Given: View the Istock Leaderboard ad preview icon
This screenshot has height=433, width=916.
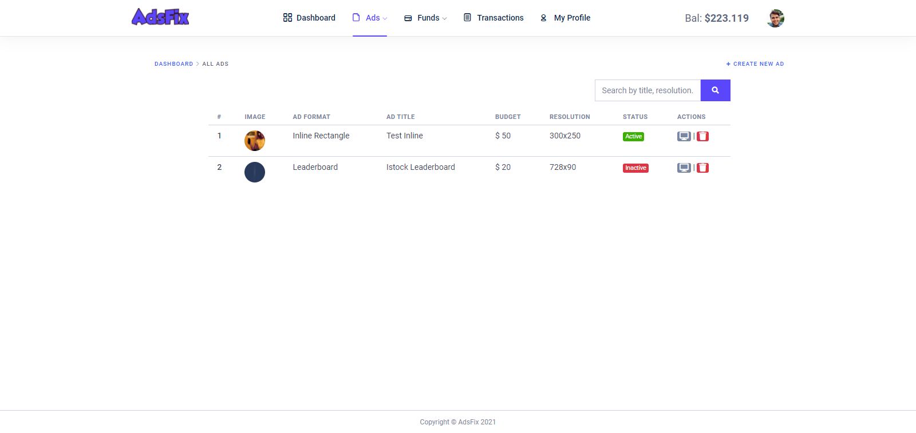Looking at the screenshot, I should point(684,168).
